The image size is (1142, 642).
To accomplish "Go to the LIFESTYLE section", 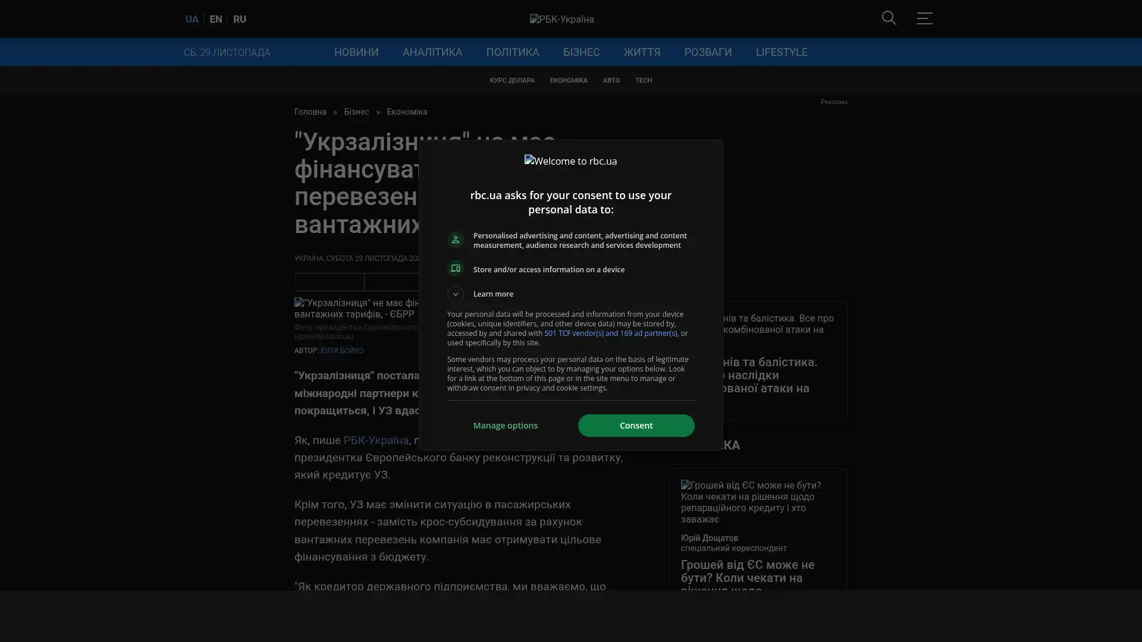I will [781, 52].
